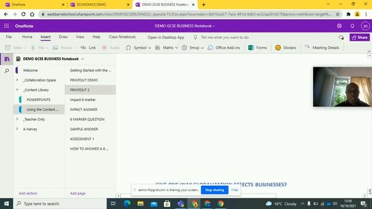Viewport: 372px width, 209px height.
Task: Reload the page in Chrome
Action: point(23,14)
